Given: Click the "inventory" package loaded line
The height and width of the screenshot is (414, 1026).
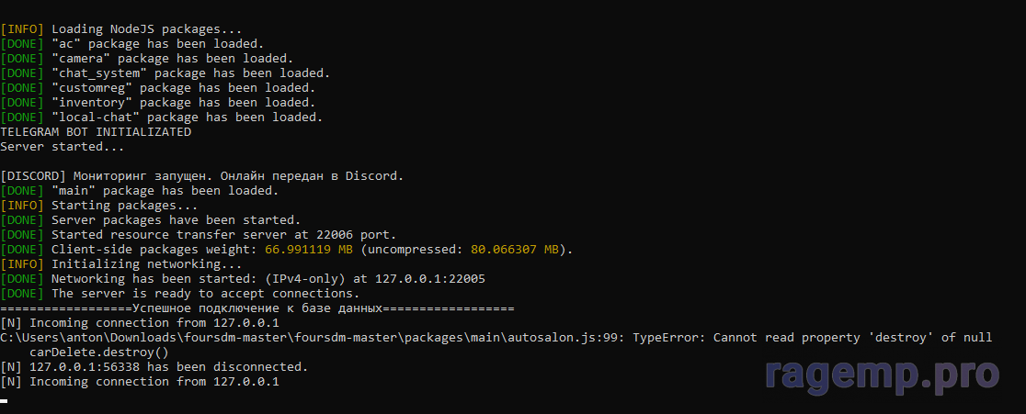Looking at the screenshot, I should coord(158,103).
